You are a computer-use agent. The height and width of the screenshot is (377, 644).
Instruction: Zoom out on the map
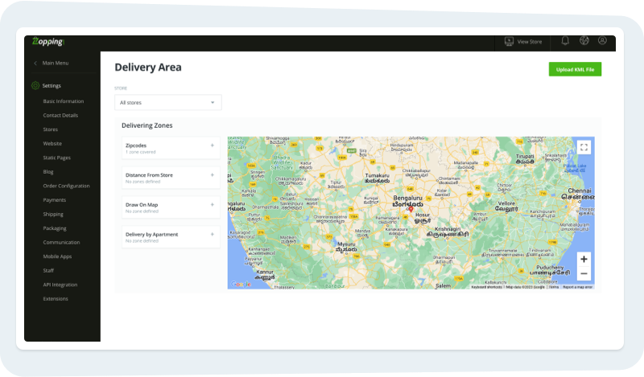[584, 273]
